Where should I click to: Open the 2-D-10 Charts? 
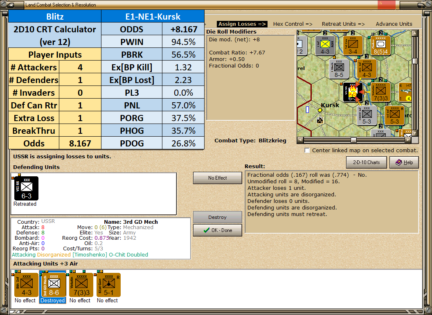(x=366, y=162)
